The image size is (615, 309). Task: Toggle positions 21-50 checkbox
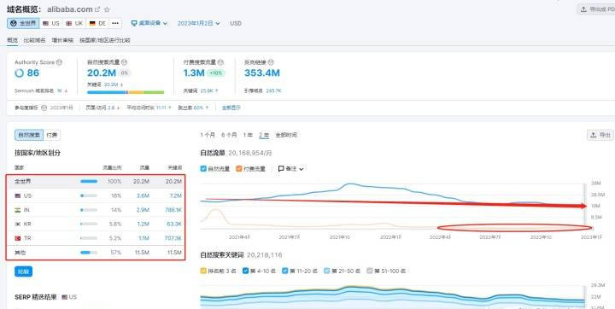click(327, 271)
